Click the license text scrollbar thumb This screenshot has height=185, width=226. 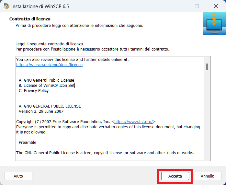(x=207, y=67)
